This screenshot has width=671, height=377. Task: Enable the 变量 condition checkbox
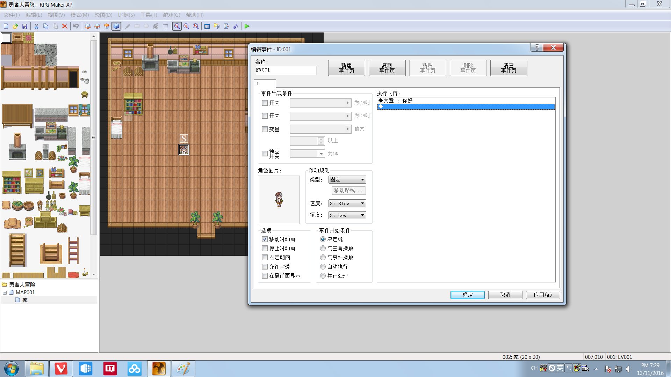click(x=265, y=129)
